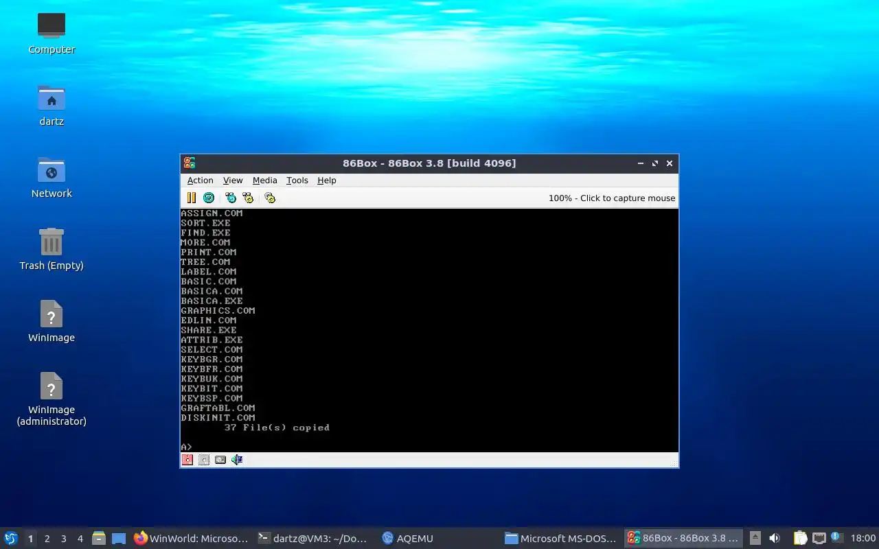Click the clipboard tray icon

(x=800, y=538)
